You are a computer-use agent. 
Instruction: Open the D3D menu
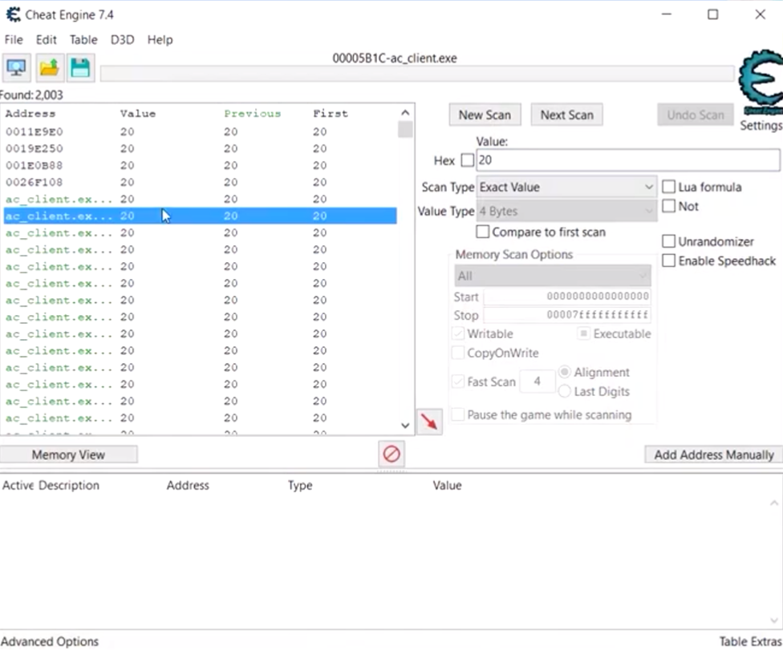coord(122,39)
